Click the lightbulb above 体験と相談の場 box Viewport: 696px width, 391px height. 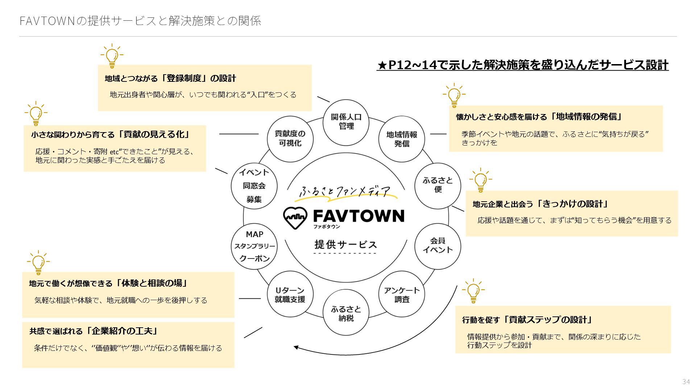pos(38,262)
